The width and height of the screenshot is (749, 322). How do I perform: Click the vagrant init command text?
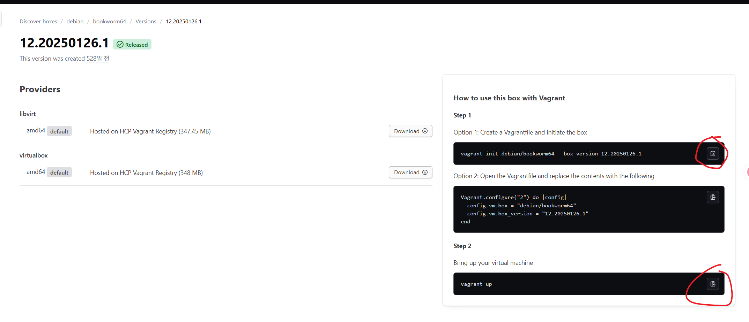551,154
